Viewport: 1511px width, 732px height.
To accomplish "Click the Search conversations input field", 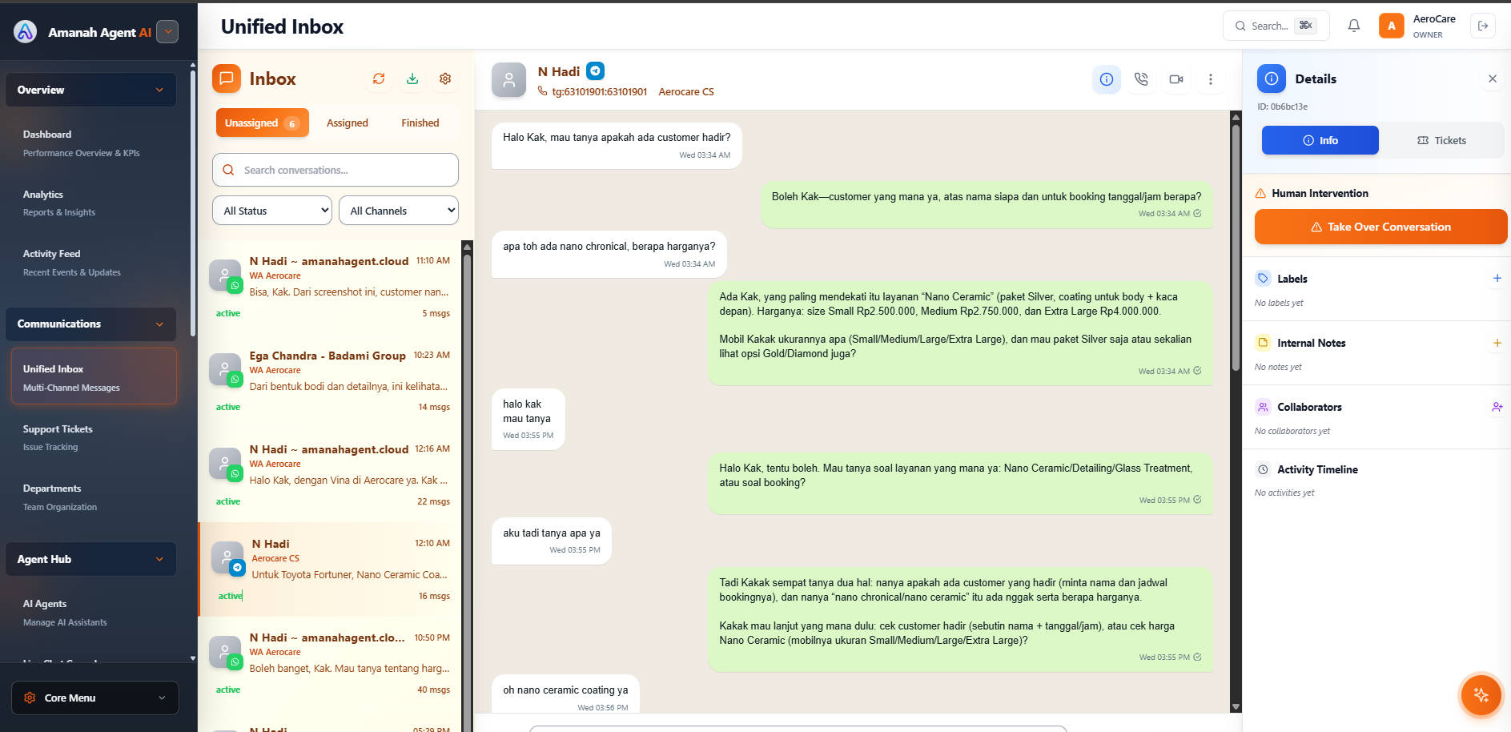I will coord(335,170).
